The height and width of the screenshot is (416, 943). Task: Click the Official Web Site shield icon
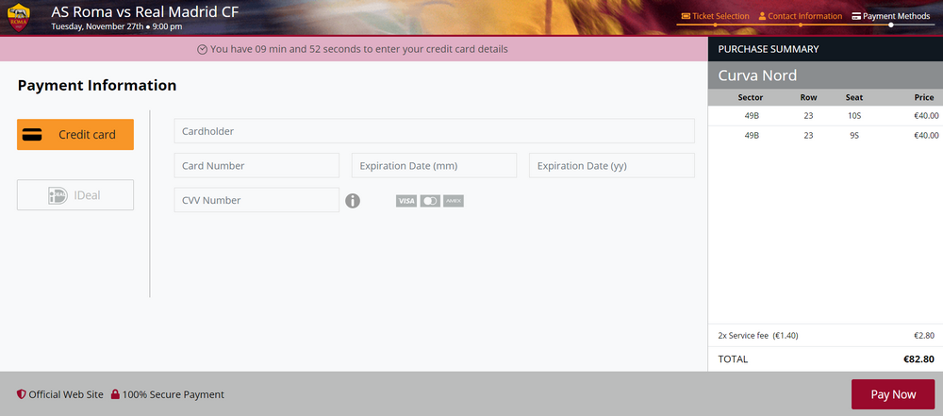[x=21, y=394]
